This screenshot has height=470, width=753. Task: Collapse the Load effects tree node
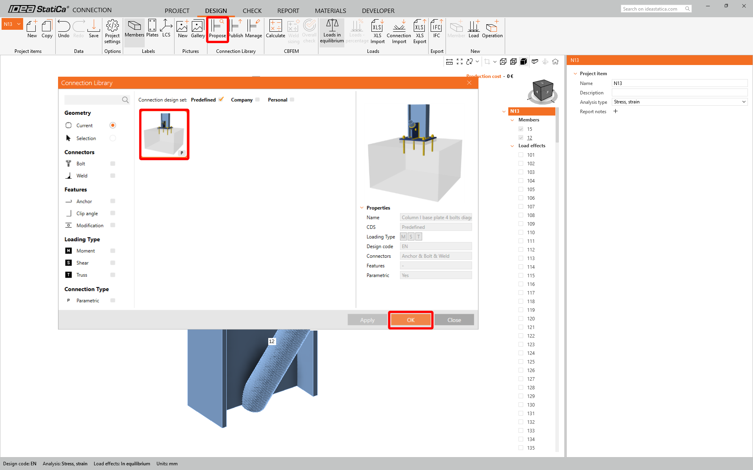tap(512, 146)
